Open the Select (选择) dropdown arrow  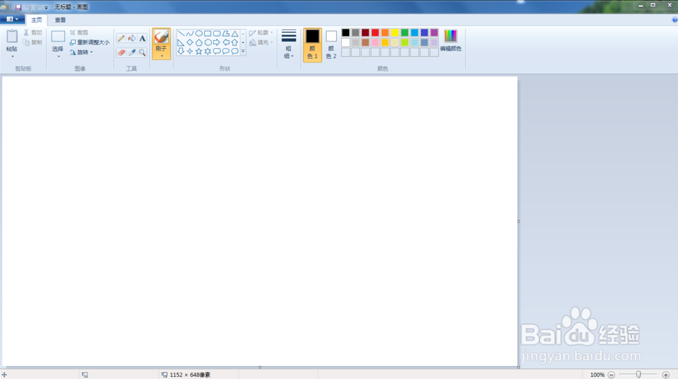point(58,56)
